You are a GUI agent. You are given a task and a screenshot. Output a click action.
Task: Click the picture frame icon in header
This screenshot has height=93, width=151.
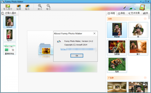click(142, 7)
